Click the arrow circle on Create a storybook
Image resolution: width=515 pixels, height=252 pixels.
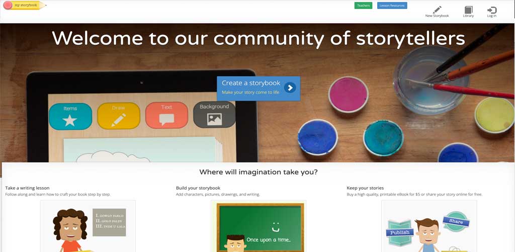click(x=290, y=88)
